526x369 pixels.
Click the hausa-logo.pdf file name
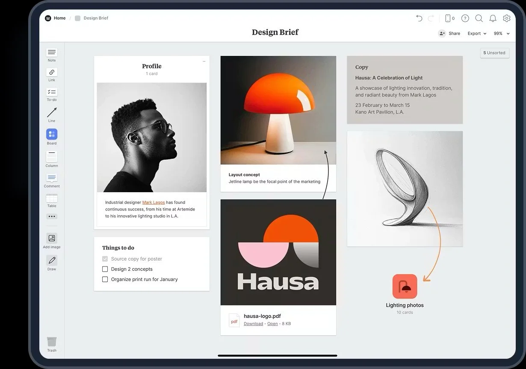pyautogui.click(x=262, y=316)
